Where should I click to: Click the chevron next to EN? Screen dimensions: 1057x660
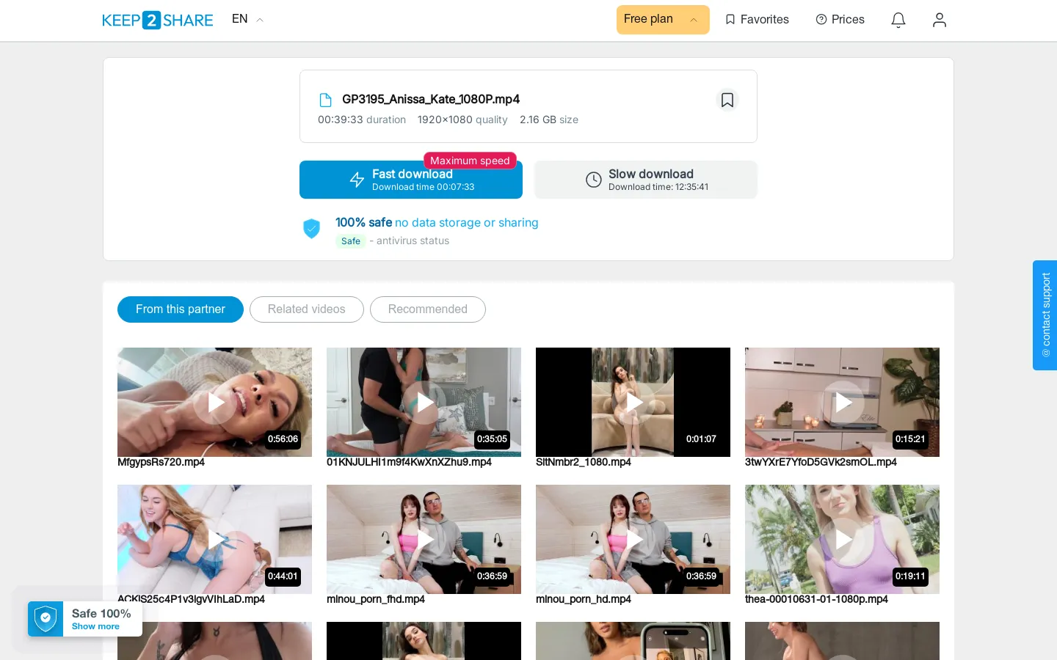pyautogui.click(x=260, y=20)
